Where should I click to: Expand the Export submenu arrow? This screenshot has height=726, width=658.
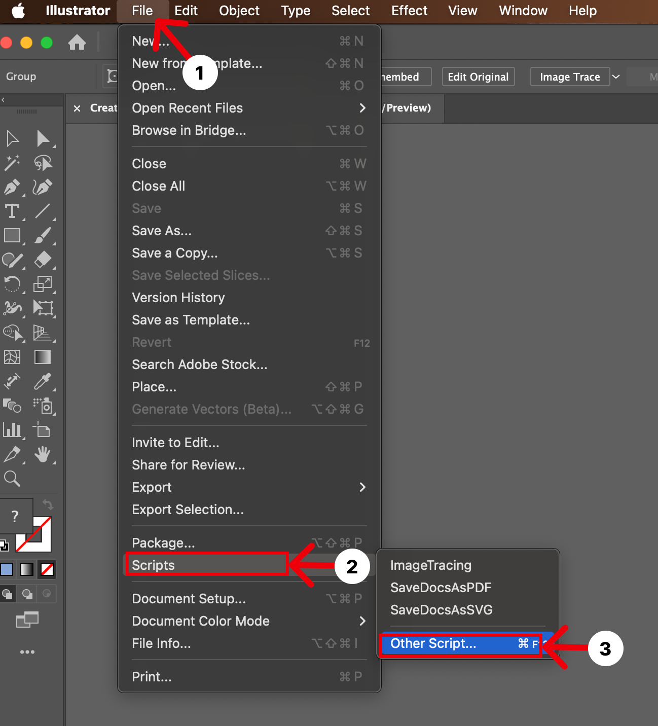(x=362, y=487)
